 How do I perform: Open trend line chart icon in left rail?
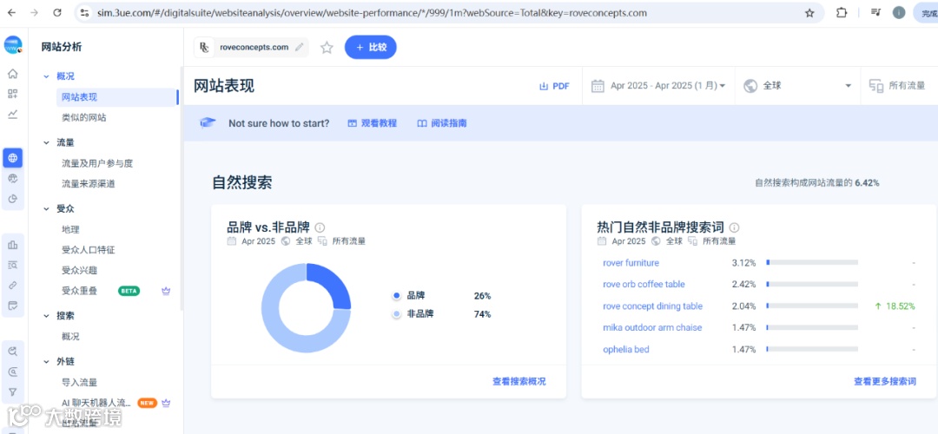click(12, 114)
